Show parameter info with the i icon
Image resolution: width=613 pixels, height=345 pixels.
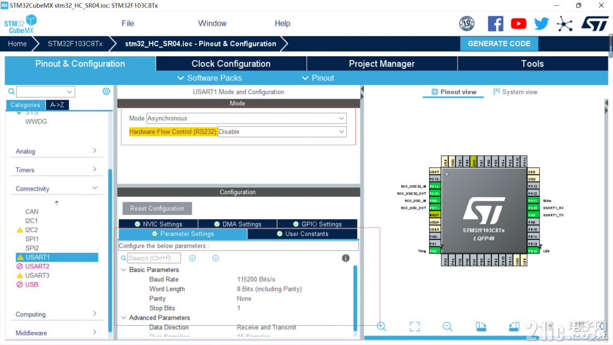coord(346,258)
